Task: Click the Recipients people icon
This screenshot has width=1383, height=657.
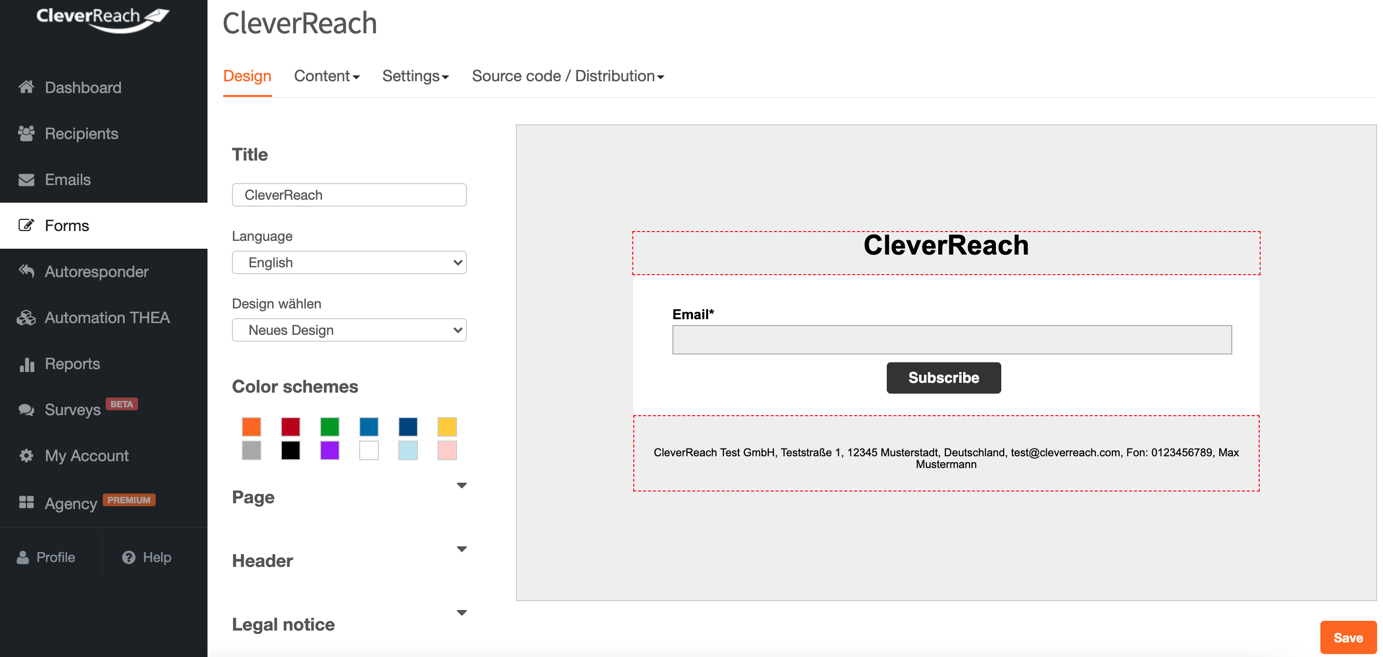Action: coord(26,133)
